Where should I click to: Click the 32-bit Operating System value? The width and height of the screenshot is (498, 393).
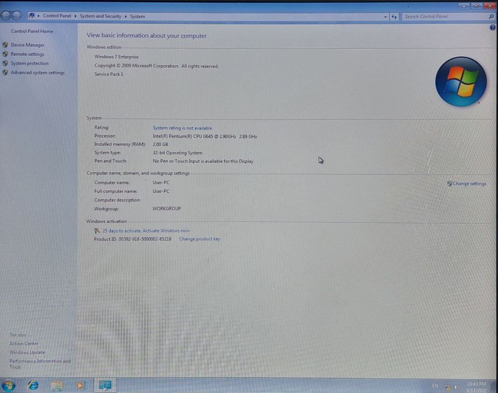coord(177,153)
